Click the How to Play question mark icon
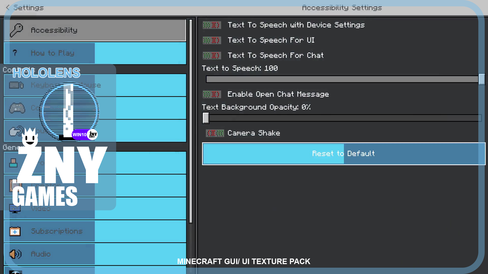The image size is (488, 274). 15,53
